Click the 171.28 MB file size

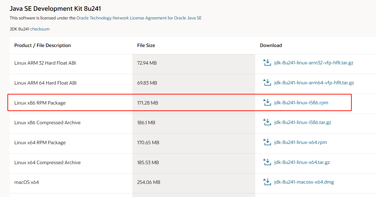click(148, 103)
